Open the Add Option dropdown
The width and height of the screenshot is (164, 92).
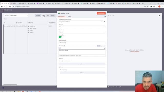[x=83, y=73]
